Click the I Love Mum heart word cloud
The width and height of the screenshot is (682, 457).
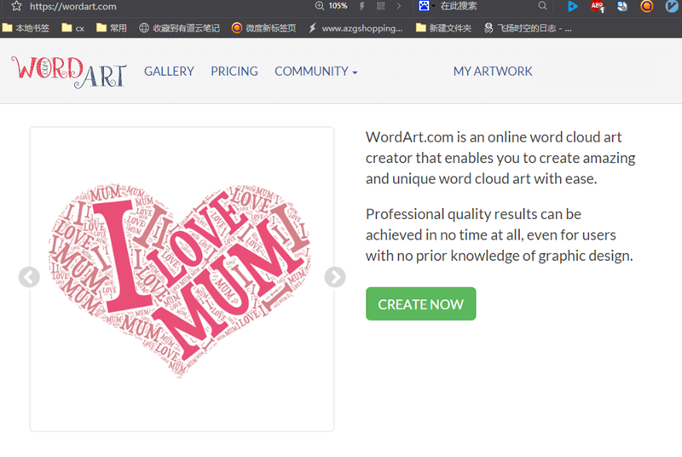[x=180, y=279]
